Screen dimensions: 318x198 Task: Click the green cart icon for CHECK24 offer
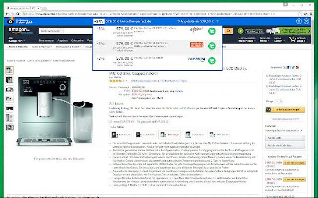[x=212, y=61]
